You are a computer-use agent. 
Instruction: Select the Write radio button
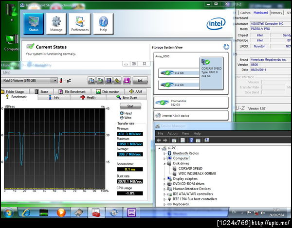(121, 118)
